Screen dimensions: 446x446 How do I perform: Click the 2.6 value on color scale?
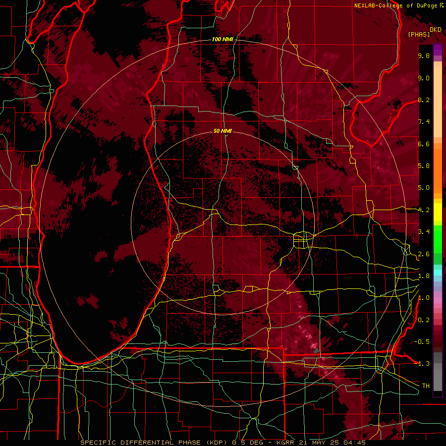[x=424, y=254]
